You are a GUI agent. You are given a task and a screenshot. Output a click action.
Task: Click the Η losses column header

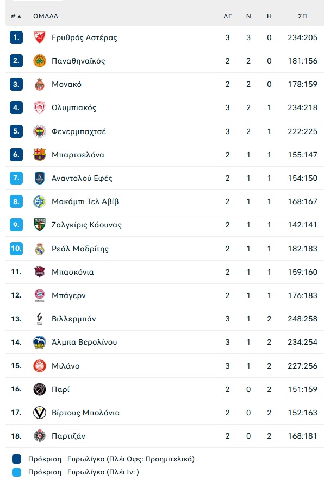pos(269,16)
